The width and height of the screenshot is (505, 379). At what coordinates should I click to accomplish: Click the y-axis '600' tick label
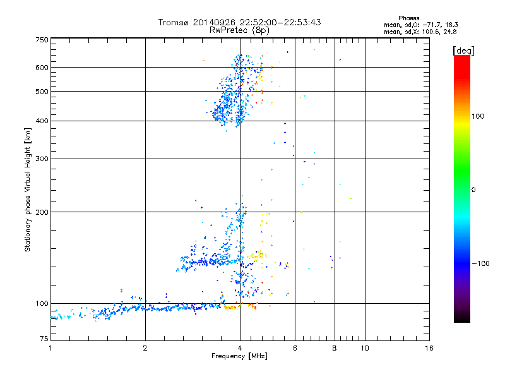(42, 68)
